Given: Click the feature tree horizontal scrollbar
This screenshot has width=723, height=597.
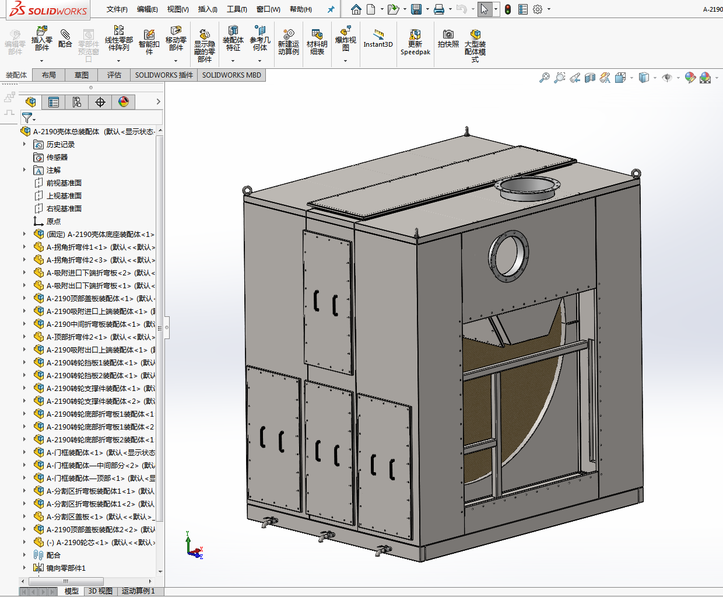Looking at the screenshot, I should [x=66, y=581].
